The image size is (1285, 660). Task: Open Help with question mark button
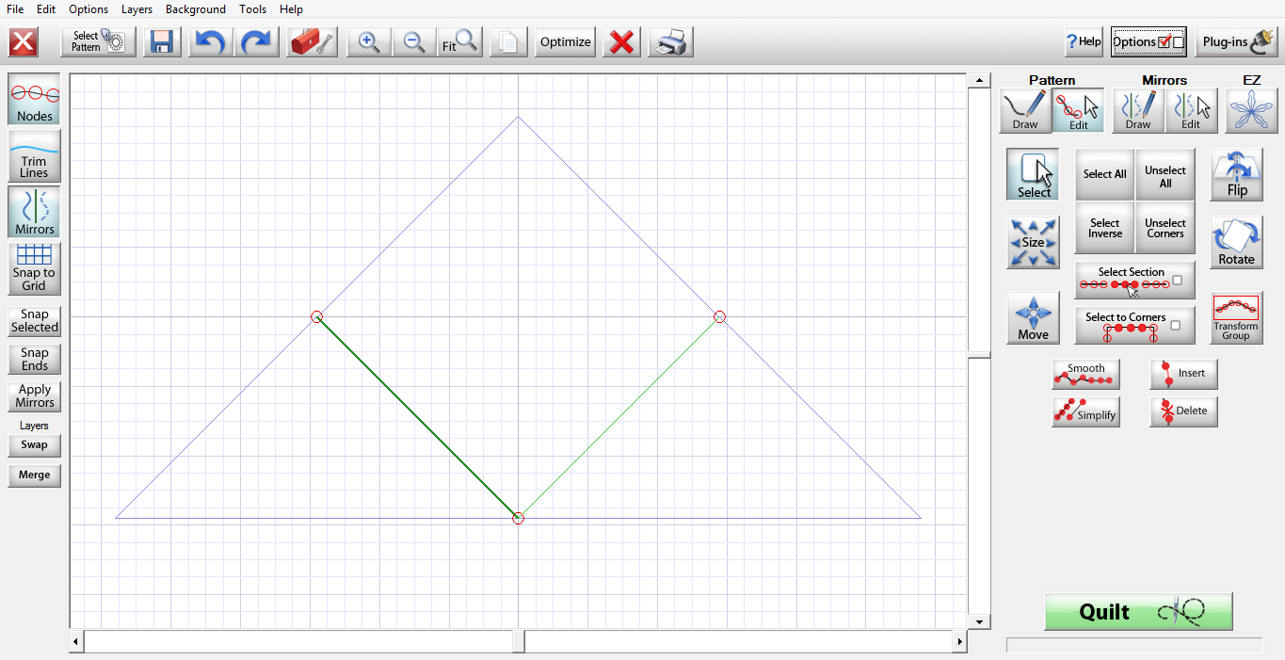(1084, 42)
